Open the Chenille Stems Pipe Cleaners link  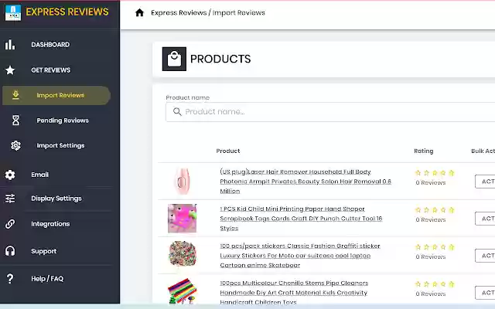pyautogui.click(x=294, y=292)
